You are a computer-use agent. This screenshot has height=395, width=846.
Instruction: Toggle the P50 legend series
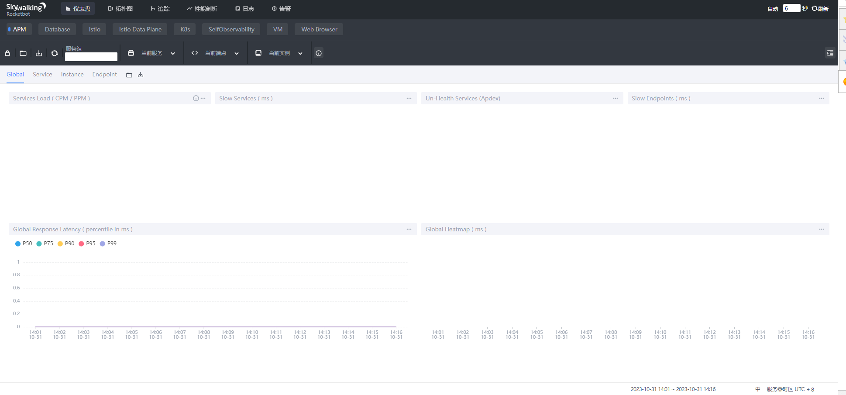click(24, 244)
